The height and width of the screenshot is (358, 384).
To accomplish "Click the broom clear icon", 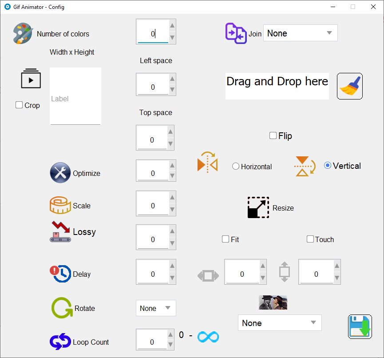I will pyautogui.click(x=349, y=86).
